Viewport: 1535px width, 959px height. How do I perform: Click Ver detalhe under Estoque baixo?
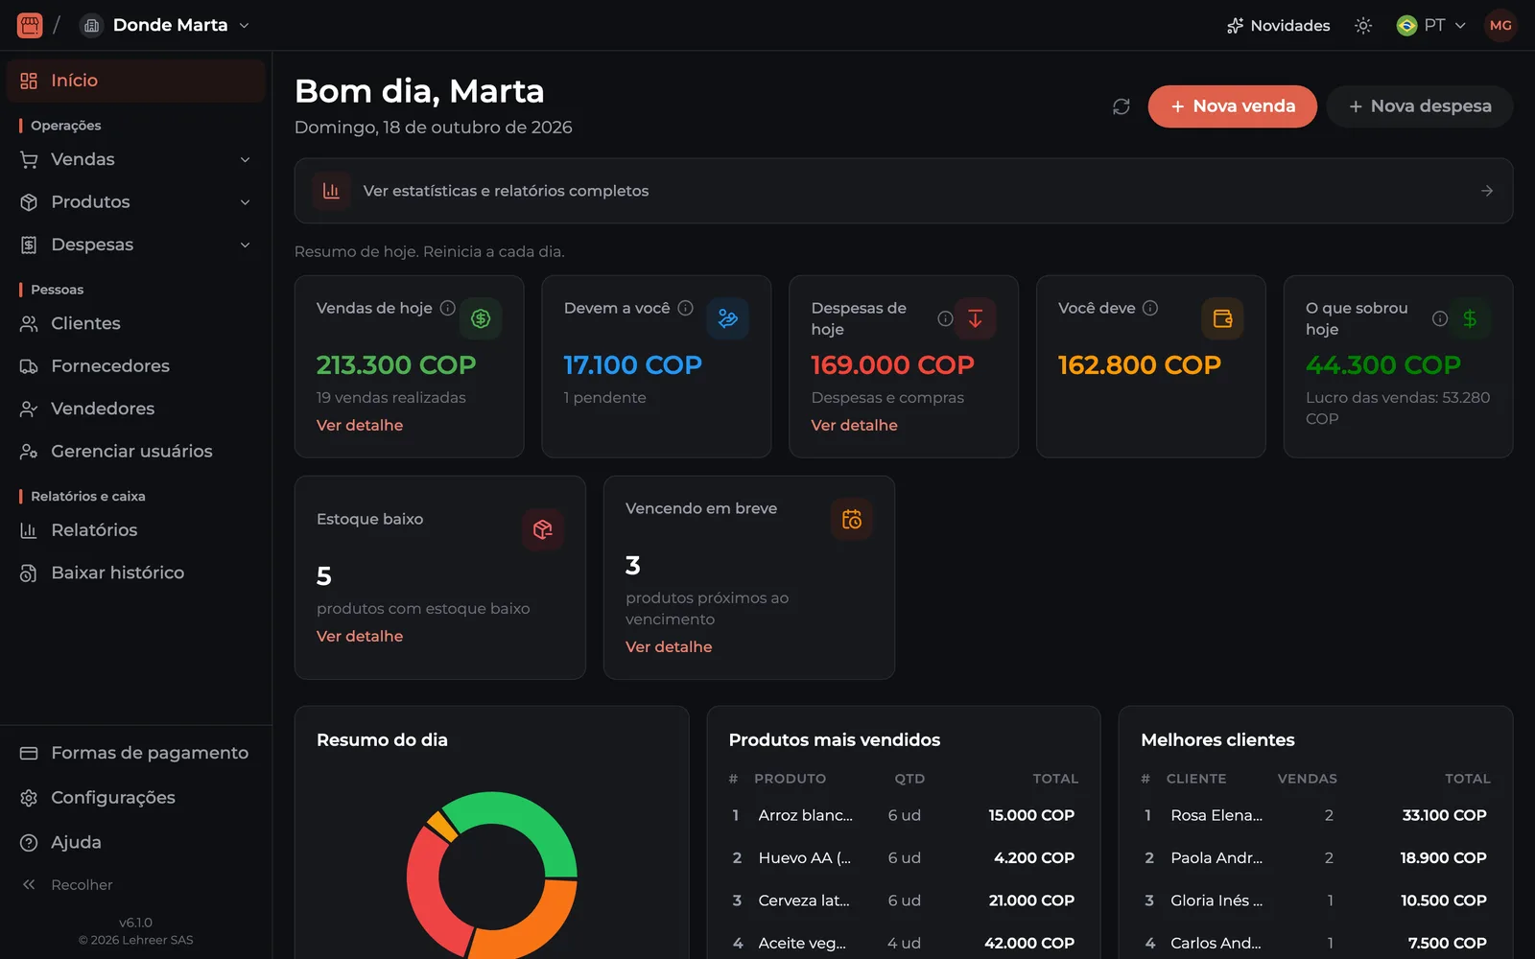[360, 636]
